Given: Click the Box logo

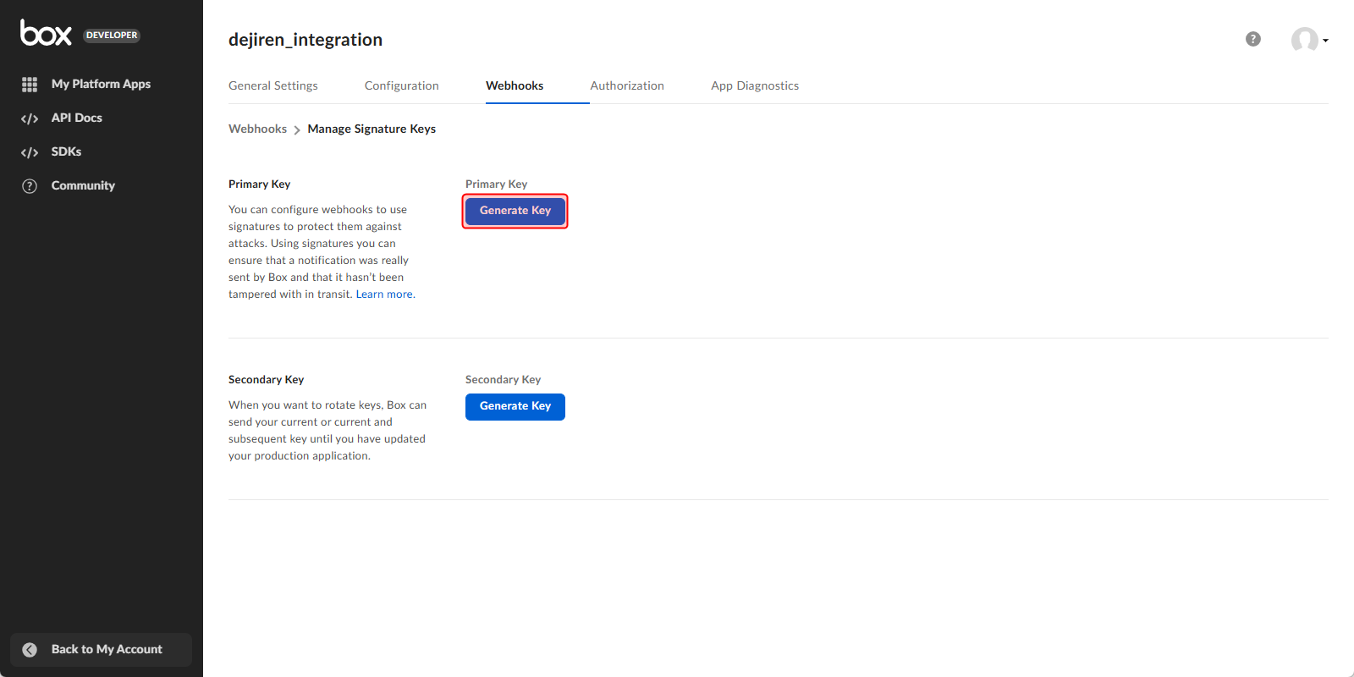Looking at the screenshot, I should pyautogui.click(x=46, y=33).
